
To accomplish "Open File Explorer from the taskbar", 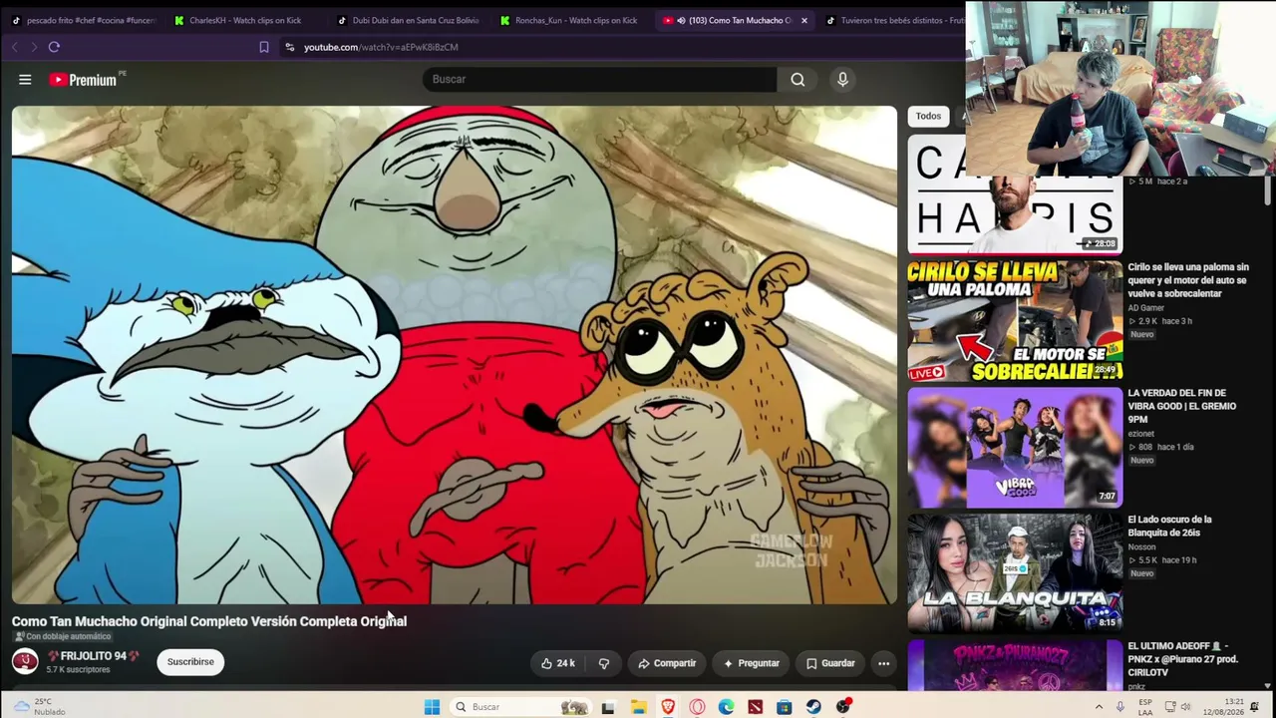I will (x=638, y=707).
